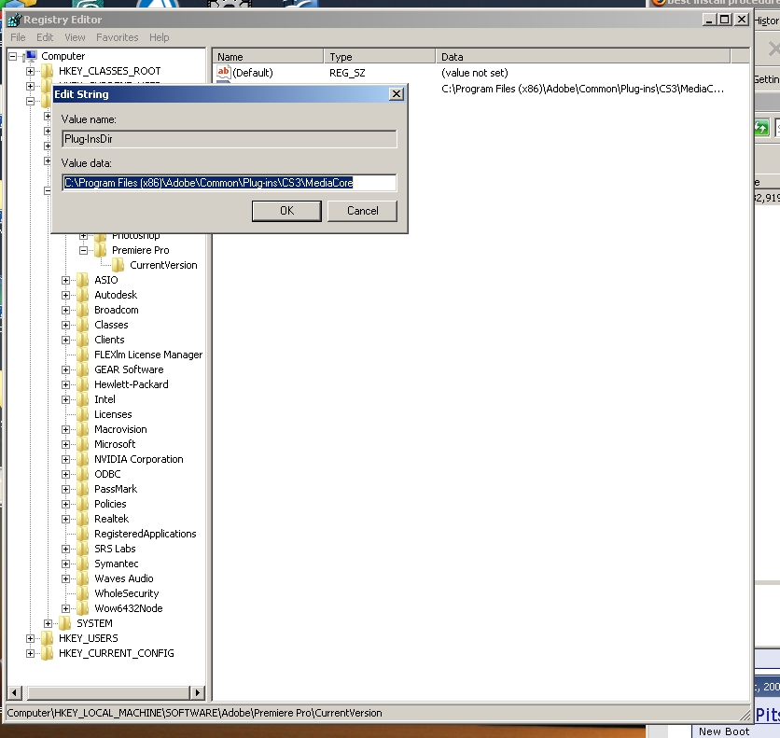
Task: Click tree pane scroll right arrow
Action: (x=198, y=692)
